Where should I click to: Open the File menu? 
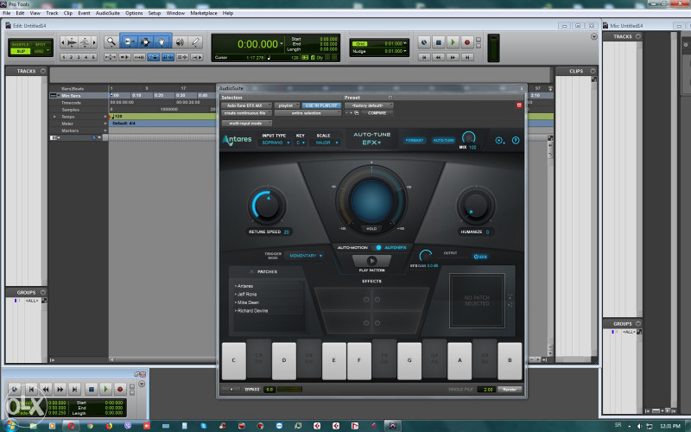tap(7, 13)
